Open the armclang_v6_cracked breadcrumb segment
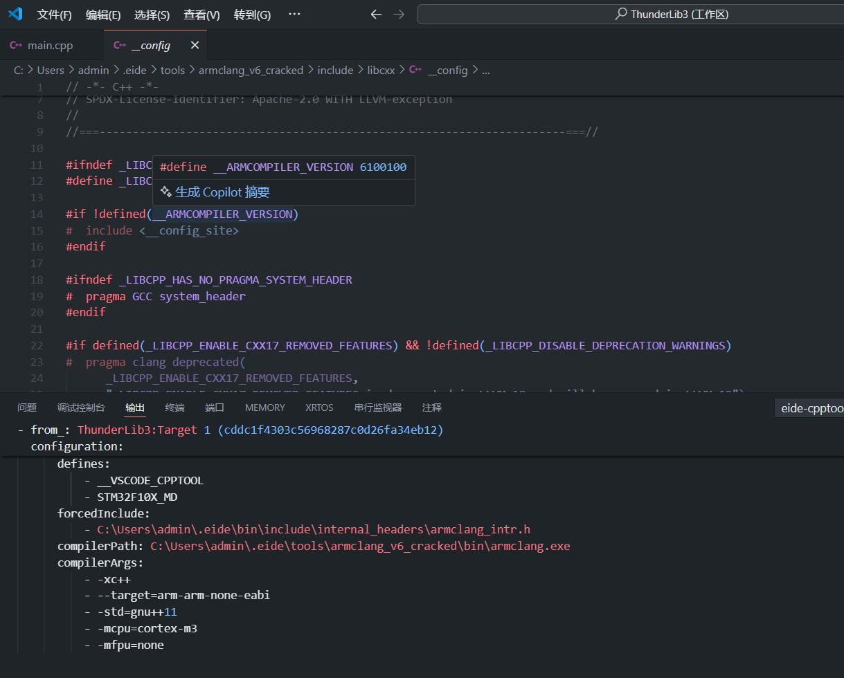This screenshot has width=844, height=678. click(x=251, y=70)
